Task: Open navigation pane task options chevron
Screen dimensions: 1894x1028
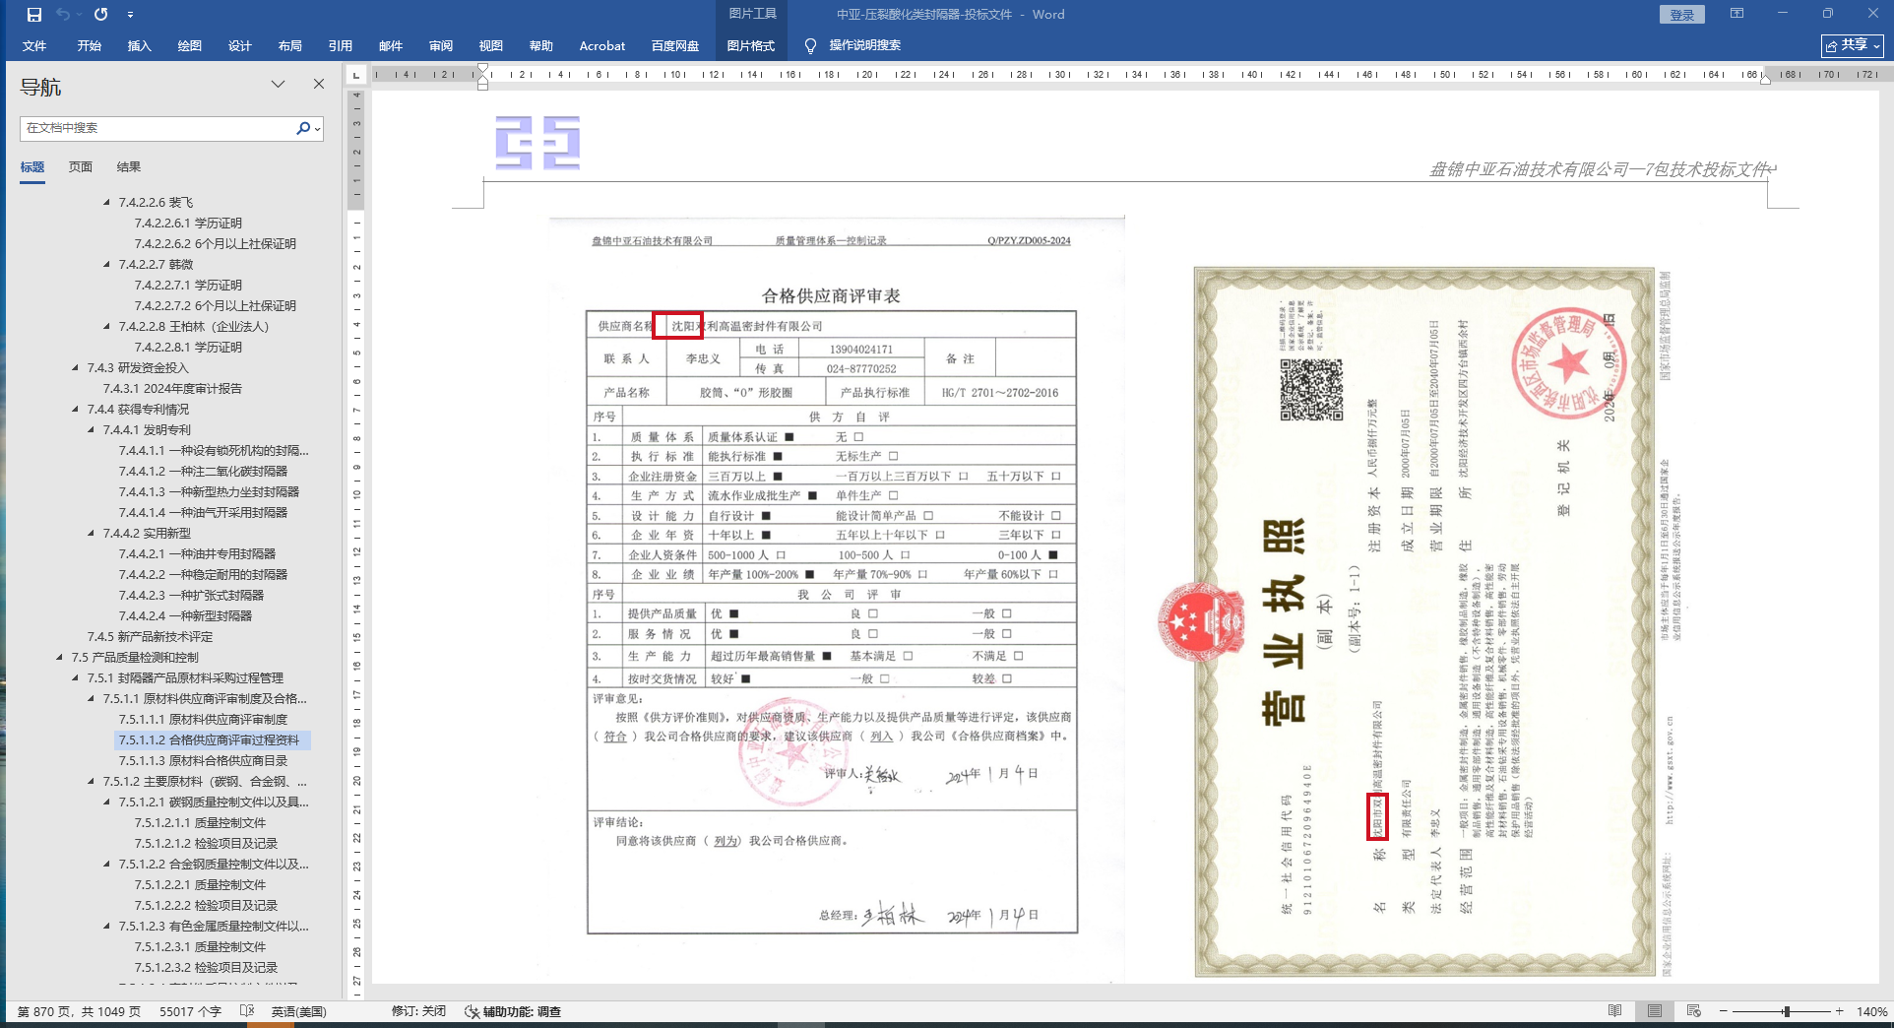Action: tap(279, 85)
